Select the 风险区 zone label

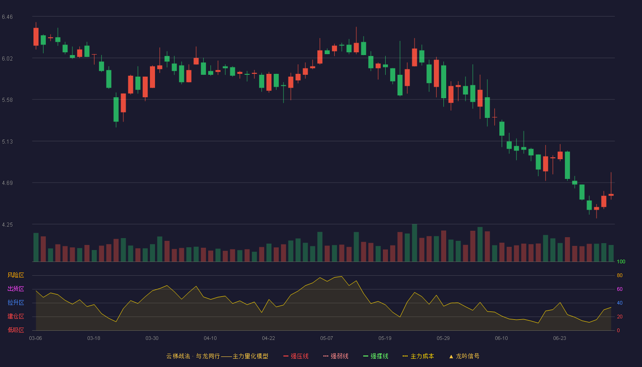tap(16, 275)
